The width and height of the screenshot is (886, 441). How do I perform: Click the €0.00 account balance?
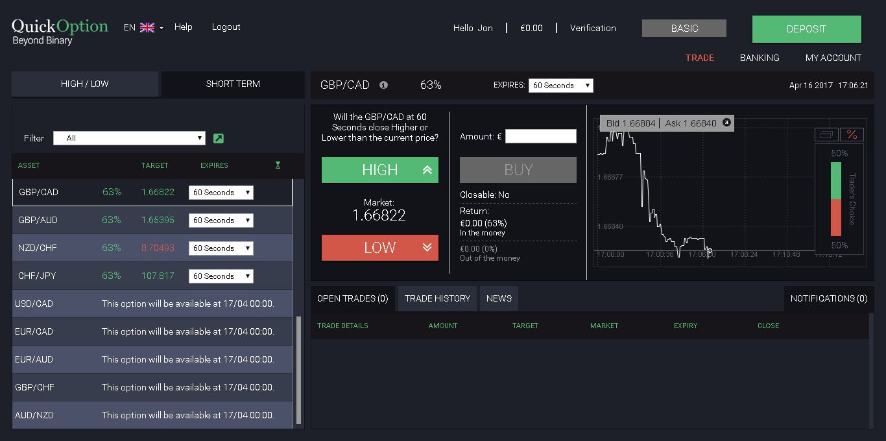[x=532, y=28]
